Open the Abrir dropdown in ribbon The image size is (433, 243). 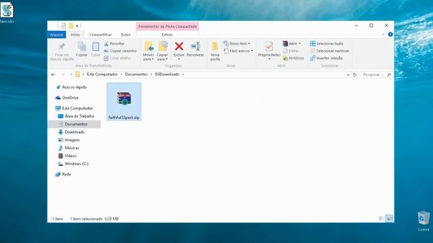pyautogui.click(x=292, y=43)
